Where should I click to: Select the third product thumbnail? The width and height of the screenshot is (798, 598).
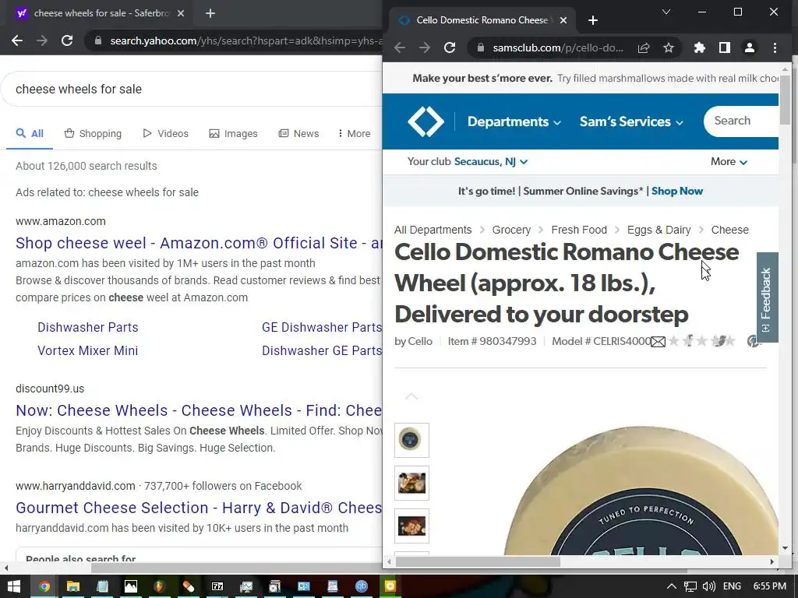click(411, 526)
